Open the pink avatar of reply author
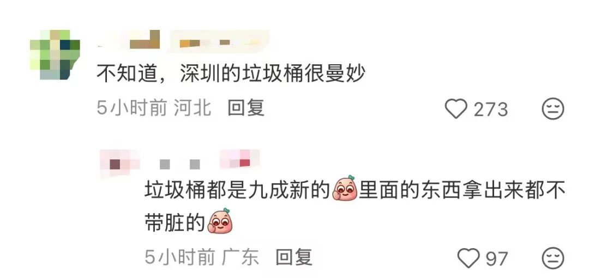Image resolution: width=589 pixels, height=278 pixels. tap(120, 163)
